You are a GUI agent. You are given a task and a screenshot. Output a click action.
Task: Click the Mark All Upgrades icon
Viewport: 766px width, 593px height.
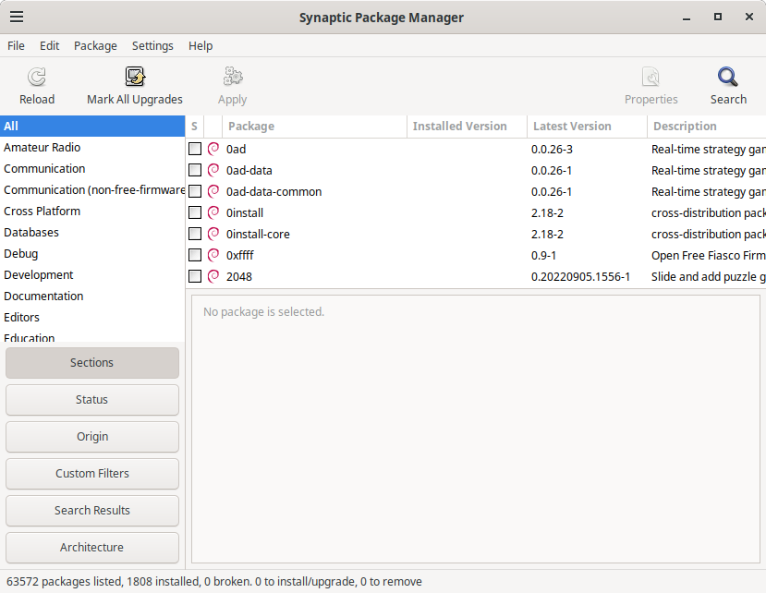click(135, 77)
